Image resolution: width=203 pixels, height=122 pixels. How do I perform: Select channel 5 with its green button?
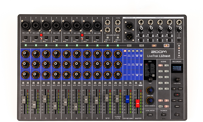click(67, 45)
